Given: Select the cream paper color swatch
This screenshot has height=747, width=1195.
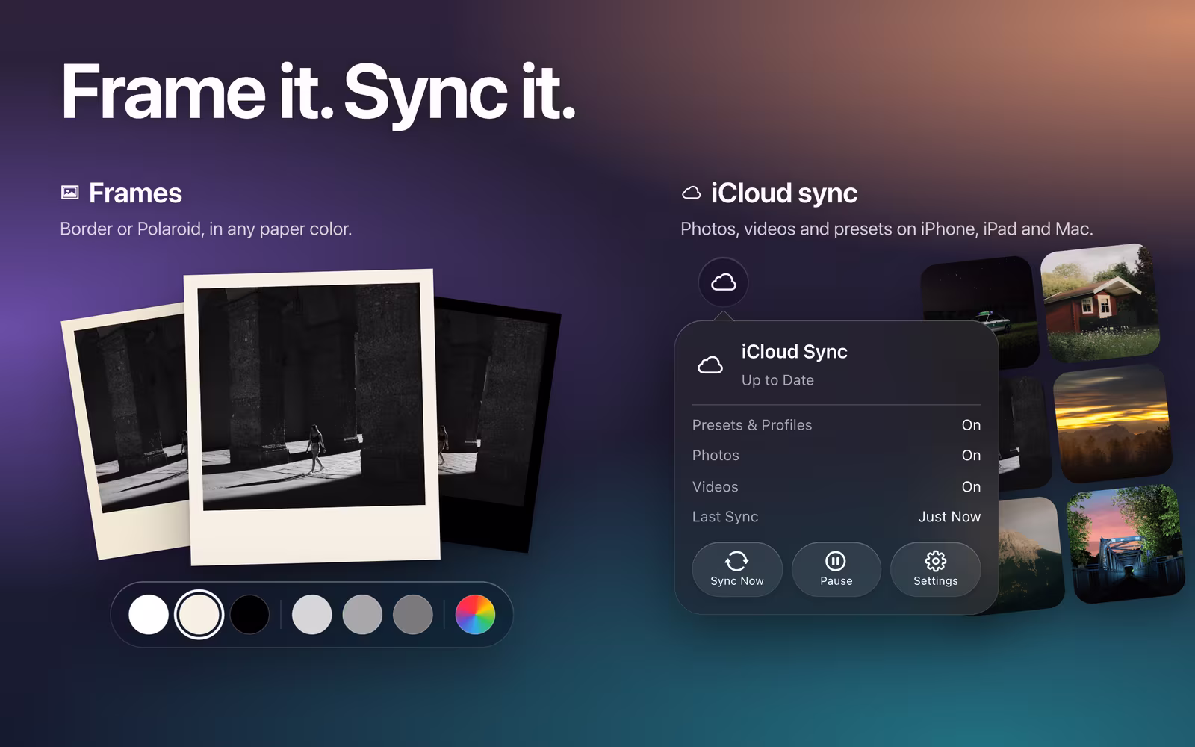Looking at the screenshot, I should tap(199, 615).
